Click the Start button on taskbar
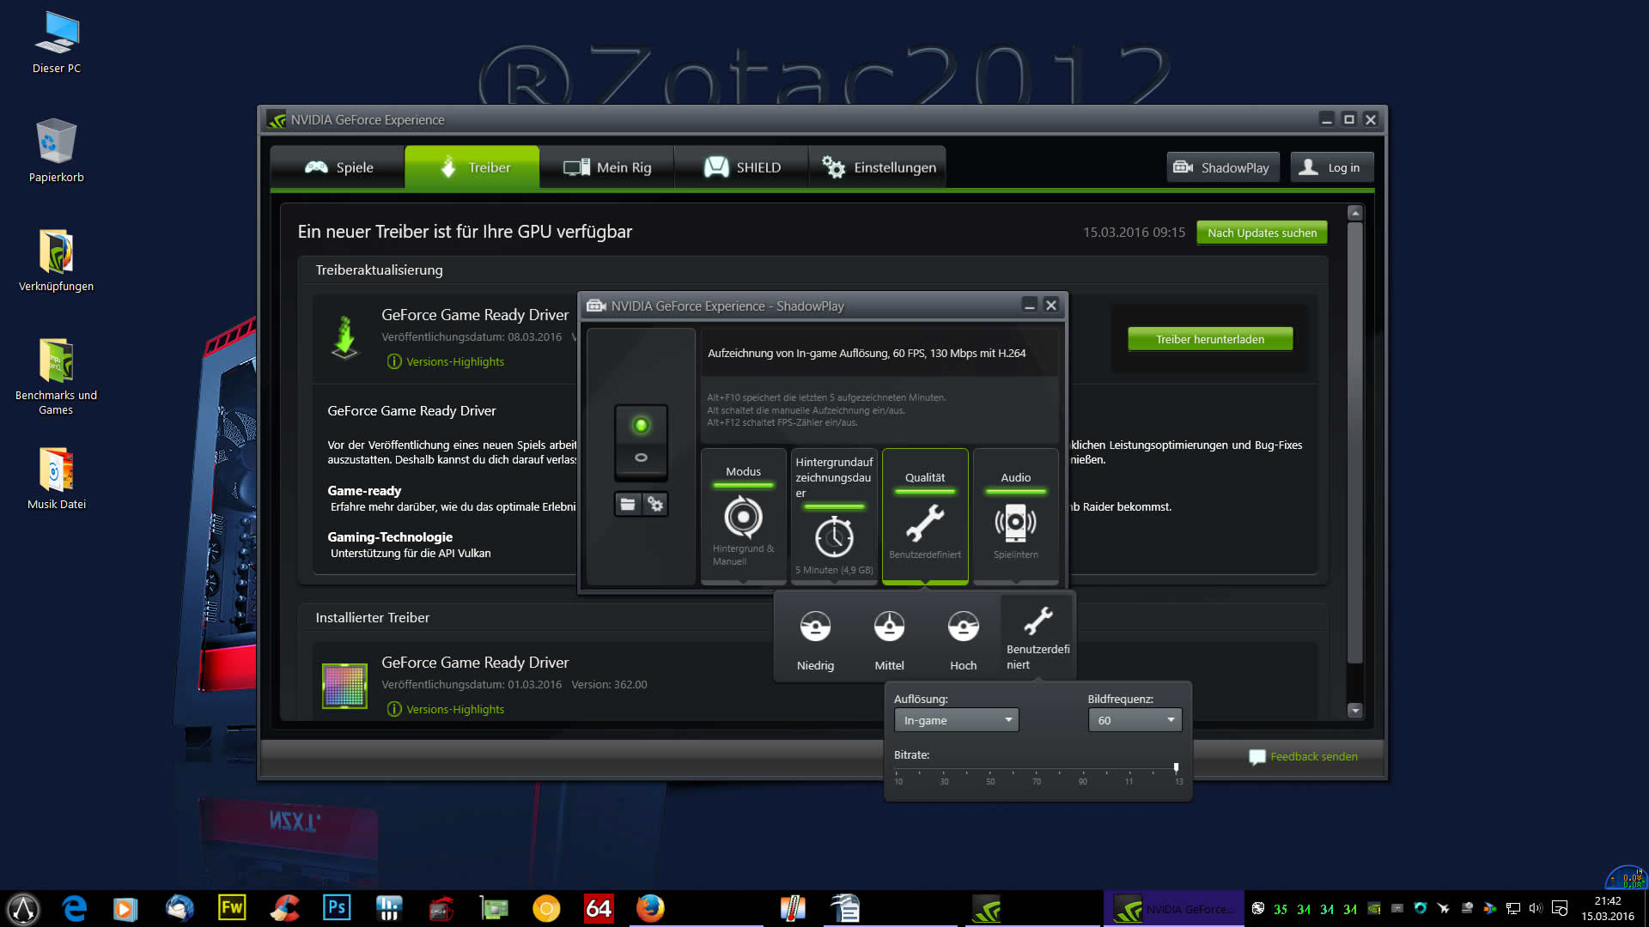 pos(23,908)
